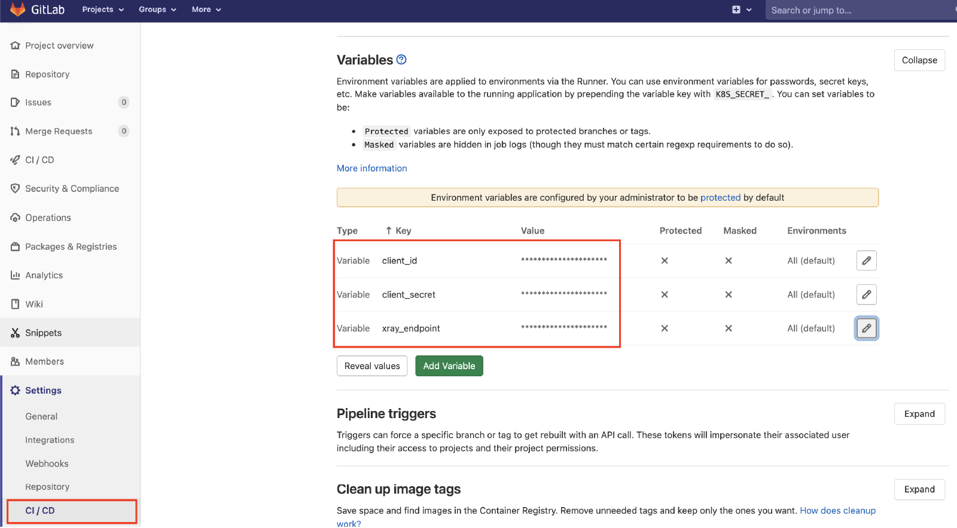Viewport: 957px width, 528px height.
Task: Open Variables help question mark icon
Action: point(401,60)
